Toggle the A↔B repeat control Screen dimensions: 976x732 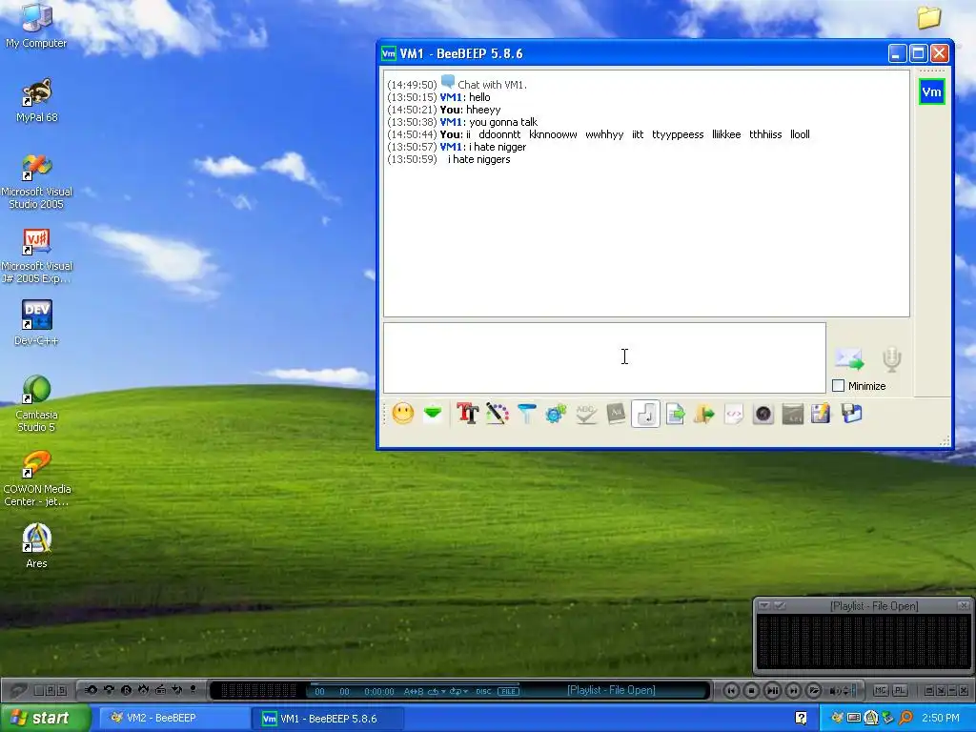coord(414,692)
